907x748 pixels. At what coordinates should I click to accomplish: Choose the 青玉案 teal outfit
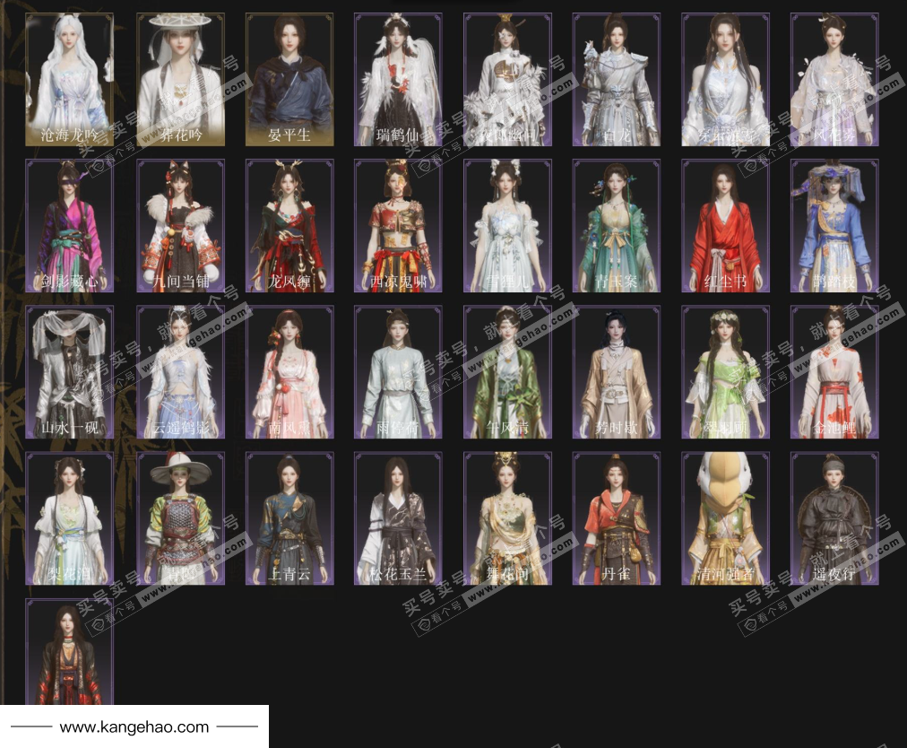[617, 226]
